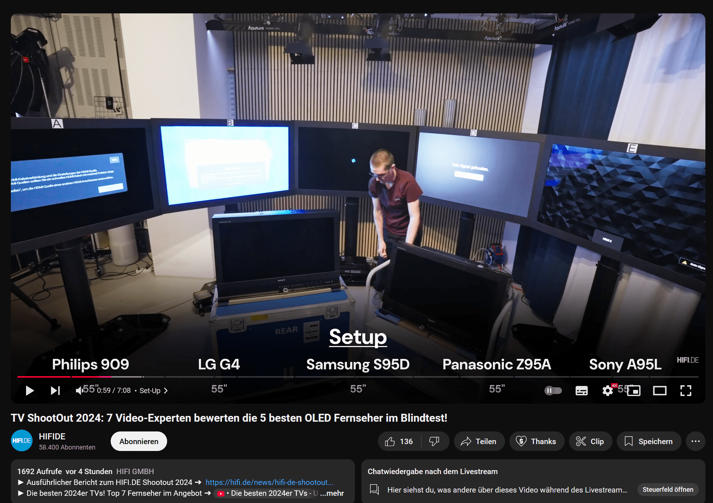The height and width of the screenshot is (503, 713).
Task: Open the HIFIDE channel avatar
Action: click(x=22, y=440)
